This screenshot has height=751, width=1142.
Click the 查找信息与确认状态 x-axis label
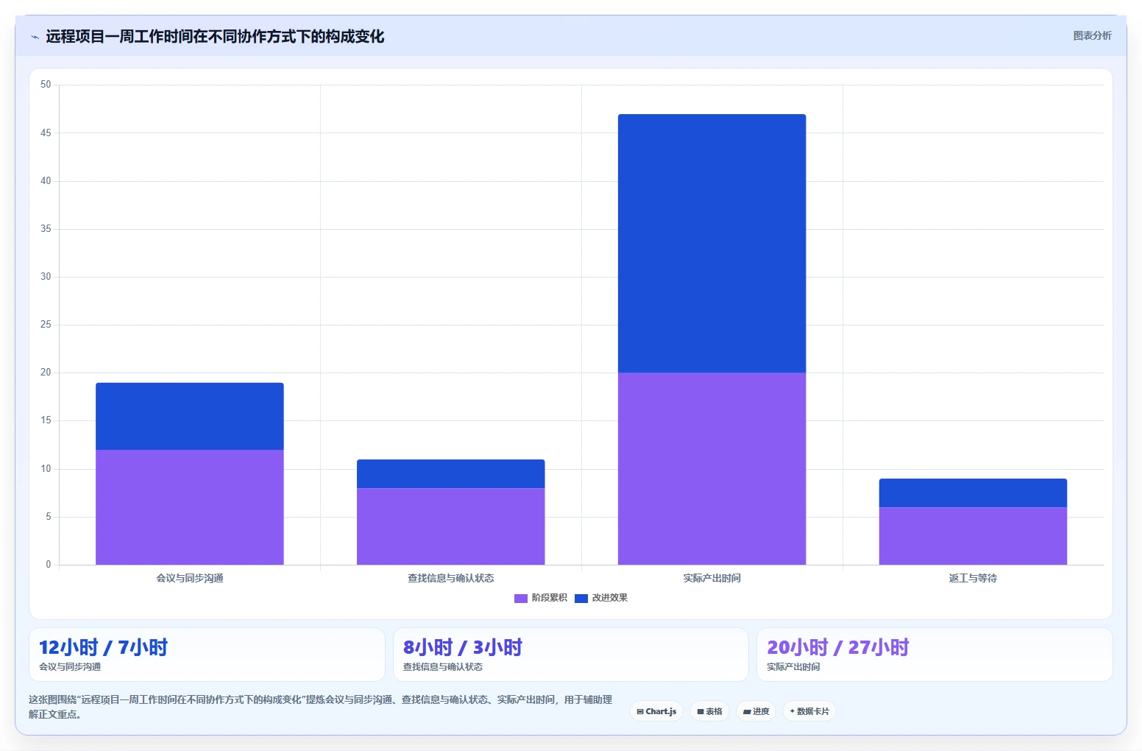(451, 578)
